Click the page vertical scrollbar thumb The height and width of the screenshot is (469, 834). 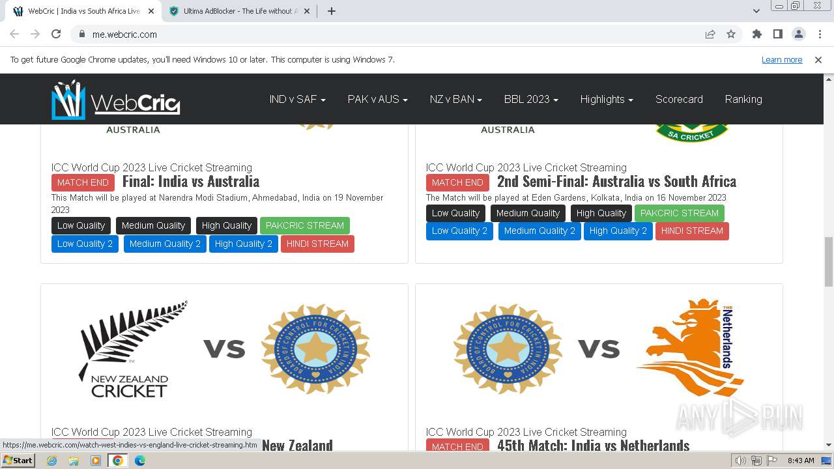[x=829, y=262]
